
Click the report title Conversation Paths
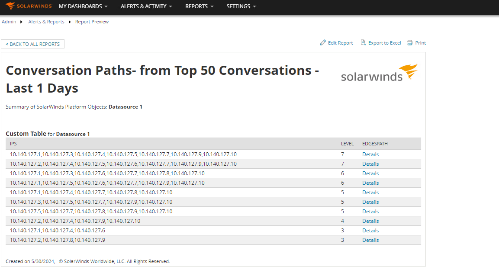(x=162, y=79)
